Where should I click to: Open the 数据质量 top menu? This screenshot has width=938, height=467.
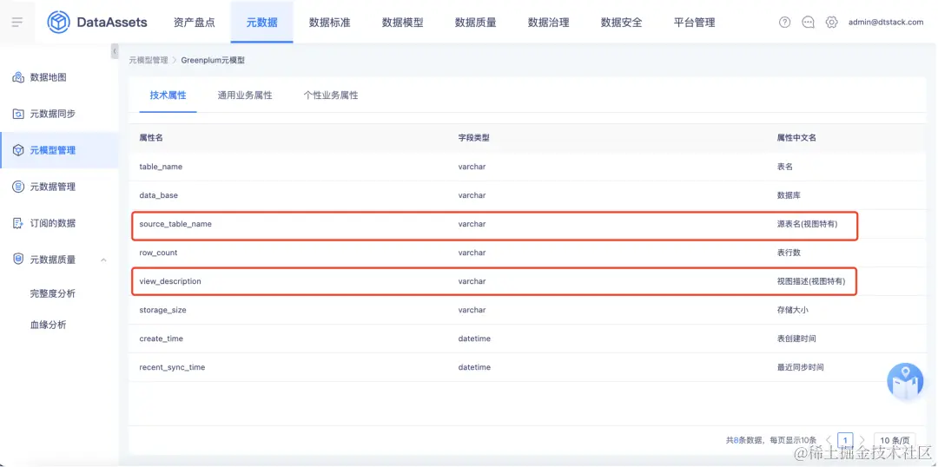pos(476,23)
